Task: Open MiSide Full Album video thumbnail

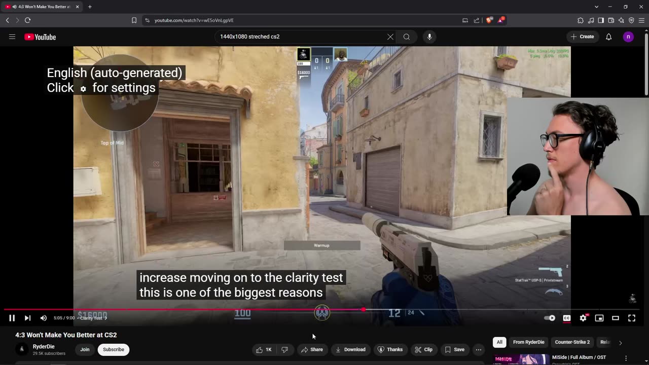Action: point(521,359)
